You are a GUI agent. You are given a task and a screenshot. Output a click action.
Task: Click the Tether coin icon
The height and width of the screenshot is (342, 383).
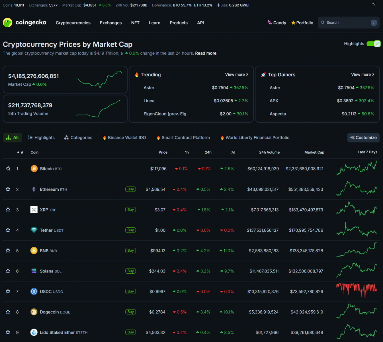(x=34, y=230)
